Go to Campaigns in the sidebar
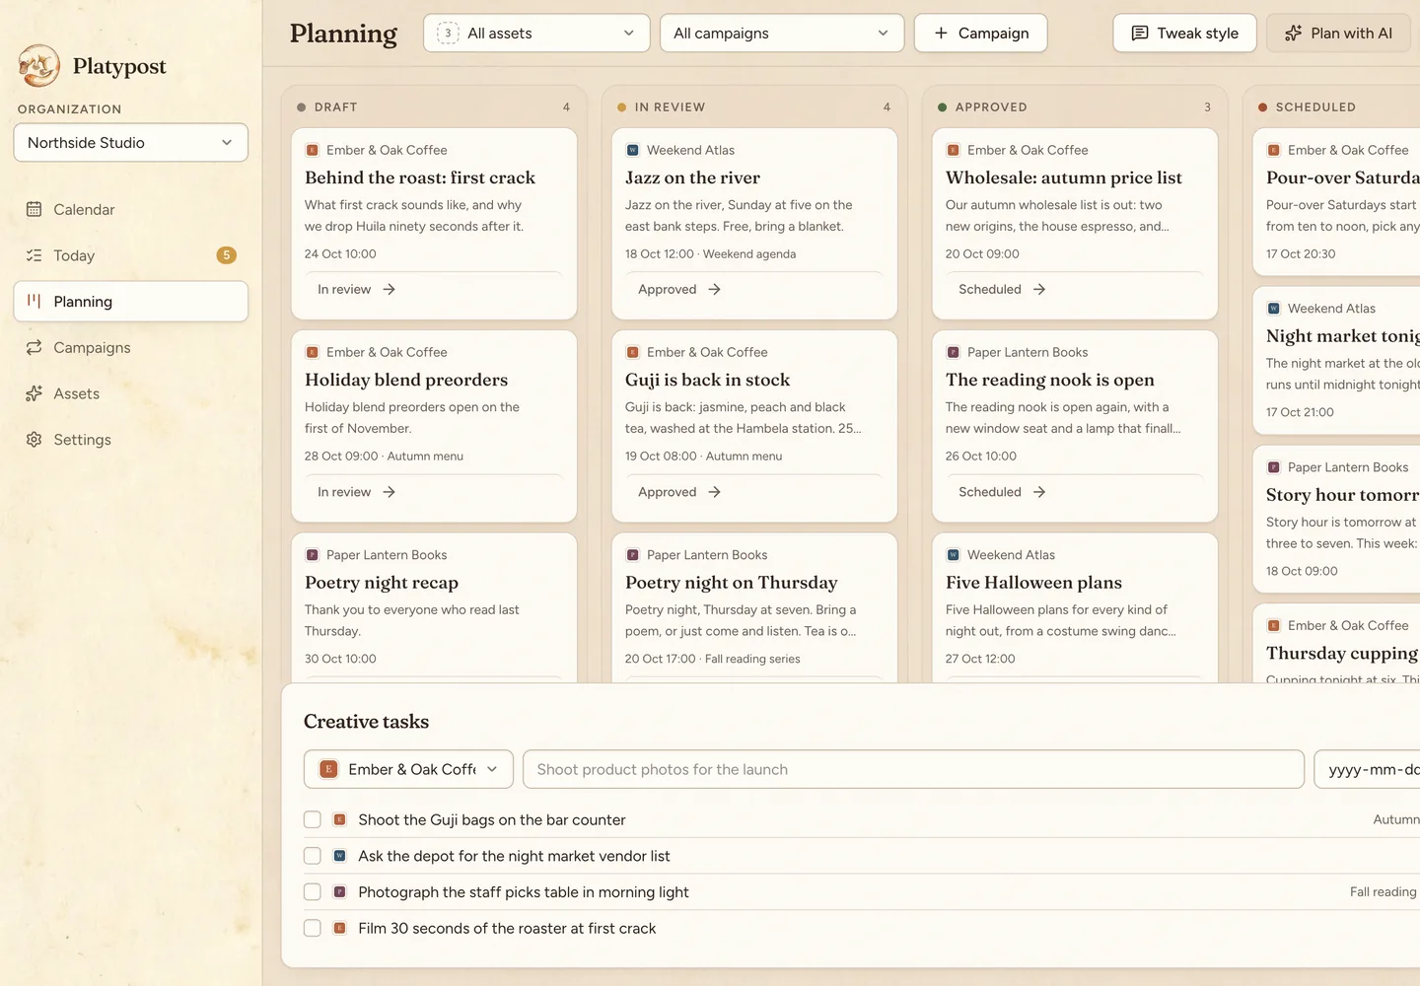This screenshot has height=986, width=1420. coord(130,347)
